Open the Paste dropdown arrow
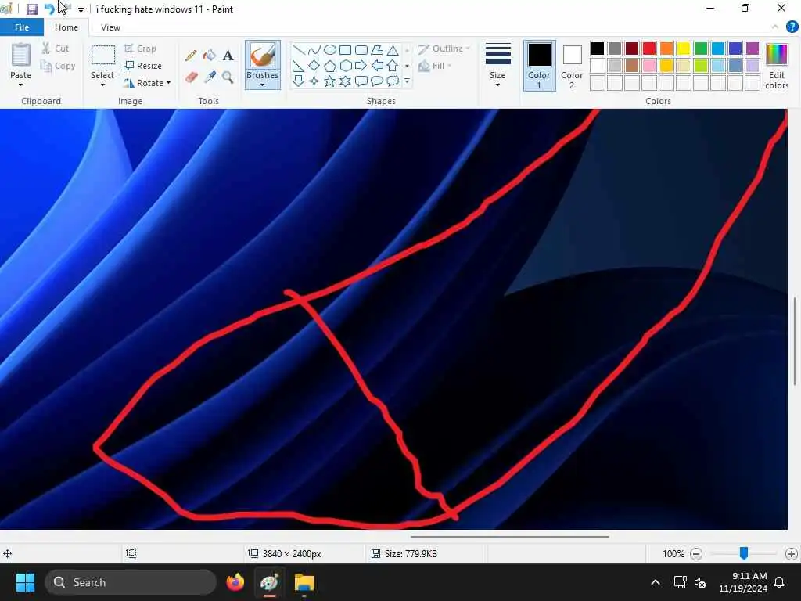The height and width of the screenshot is (601, 801). (20, 85)
